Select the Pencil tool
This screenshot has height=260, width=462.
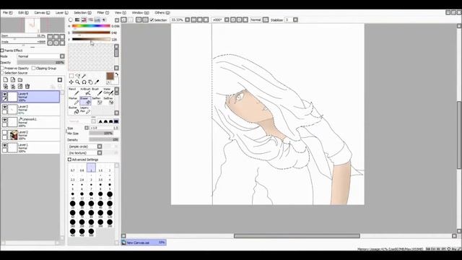click(x=74, y=92)
